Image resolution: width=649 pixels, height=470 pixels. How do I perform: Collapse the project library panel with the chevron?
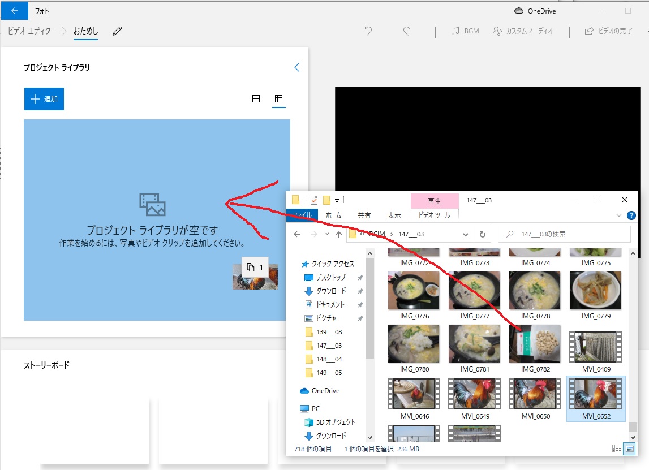[x=296, y=67]
